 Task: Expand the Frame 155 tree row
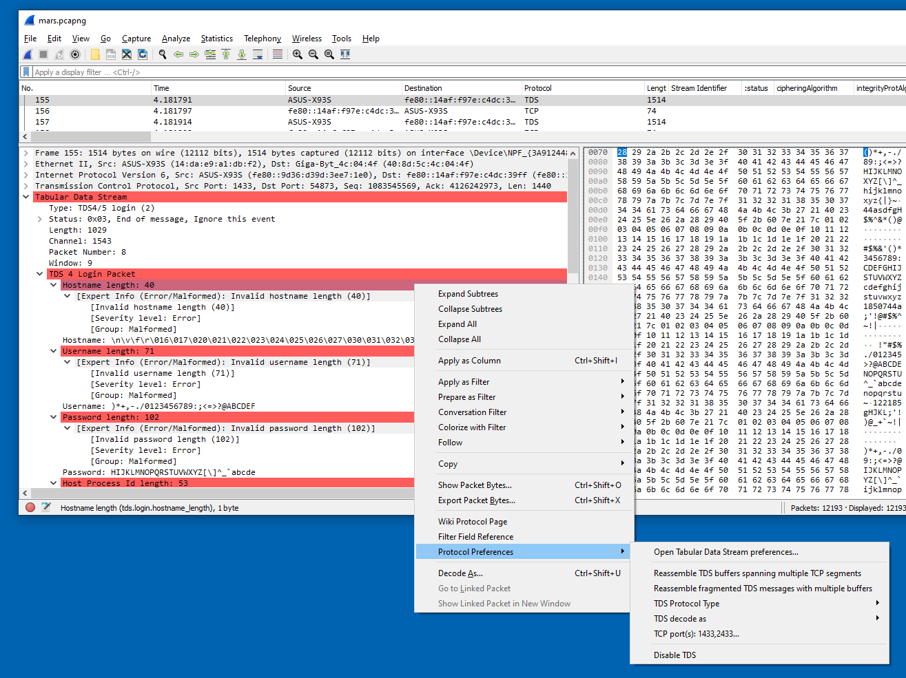click(26, 153)
